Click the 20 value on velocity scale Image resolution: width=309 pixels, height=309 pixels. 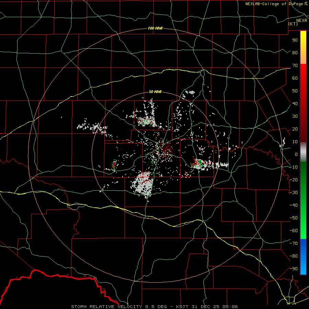point(295,129)
